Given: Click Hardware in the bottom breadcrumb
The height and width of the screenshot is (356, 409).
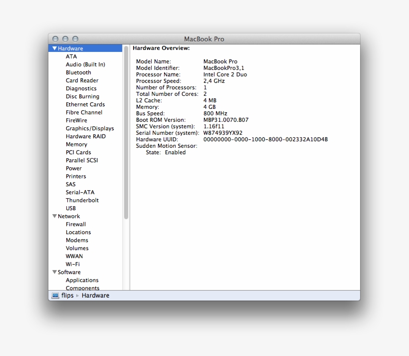Looking at the screenshot, I should click(95, 295).
